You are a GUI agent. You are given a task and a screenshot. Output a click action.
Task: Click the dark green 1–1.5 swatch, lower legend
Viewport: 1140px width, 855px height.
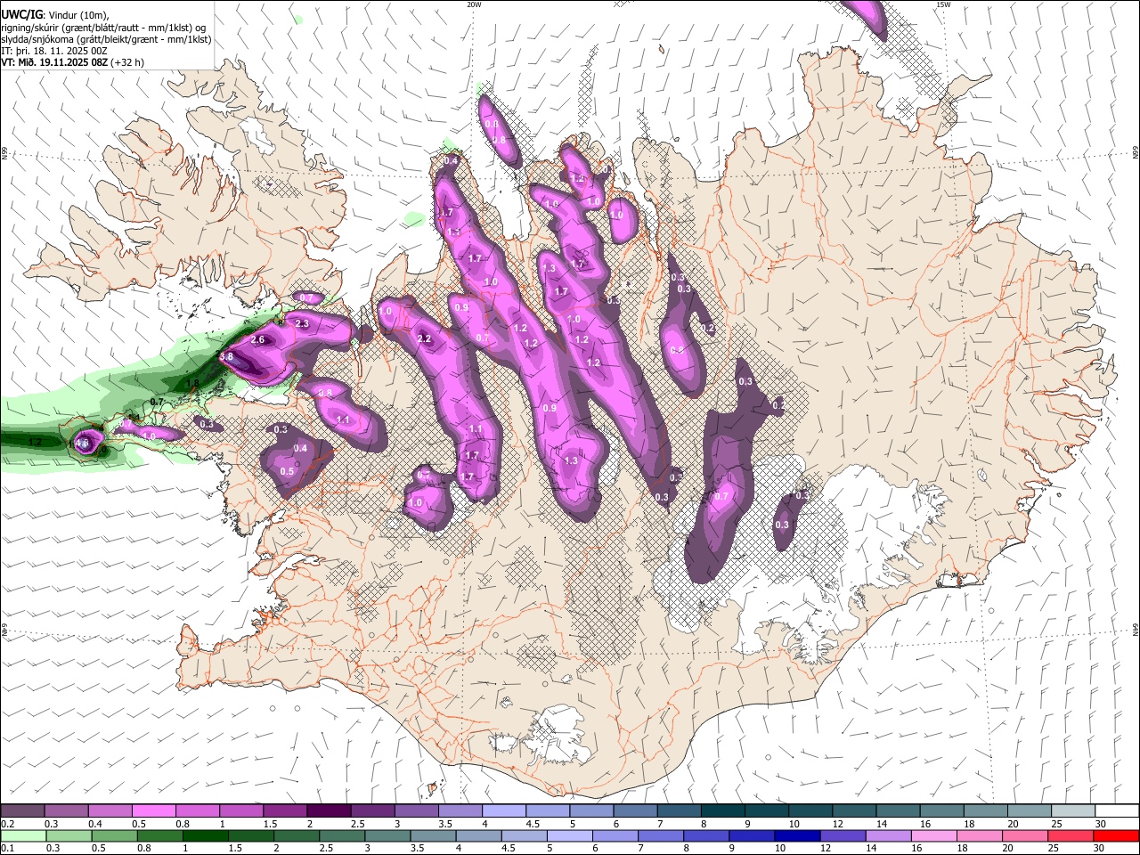click(205, 835)
